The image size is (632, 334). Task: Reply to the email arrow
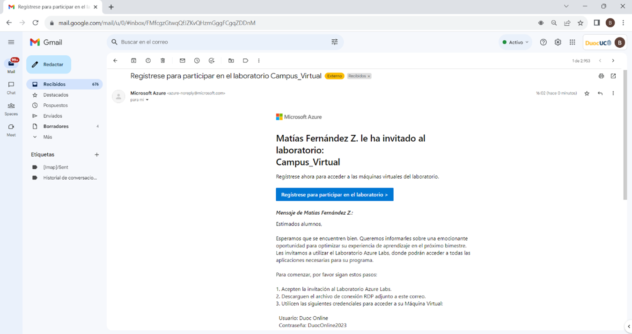(x=600, y=94)
